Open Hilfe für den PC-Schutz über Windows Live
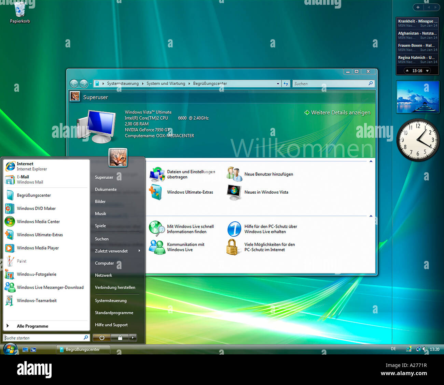 pos(262,229)
